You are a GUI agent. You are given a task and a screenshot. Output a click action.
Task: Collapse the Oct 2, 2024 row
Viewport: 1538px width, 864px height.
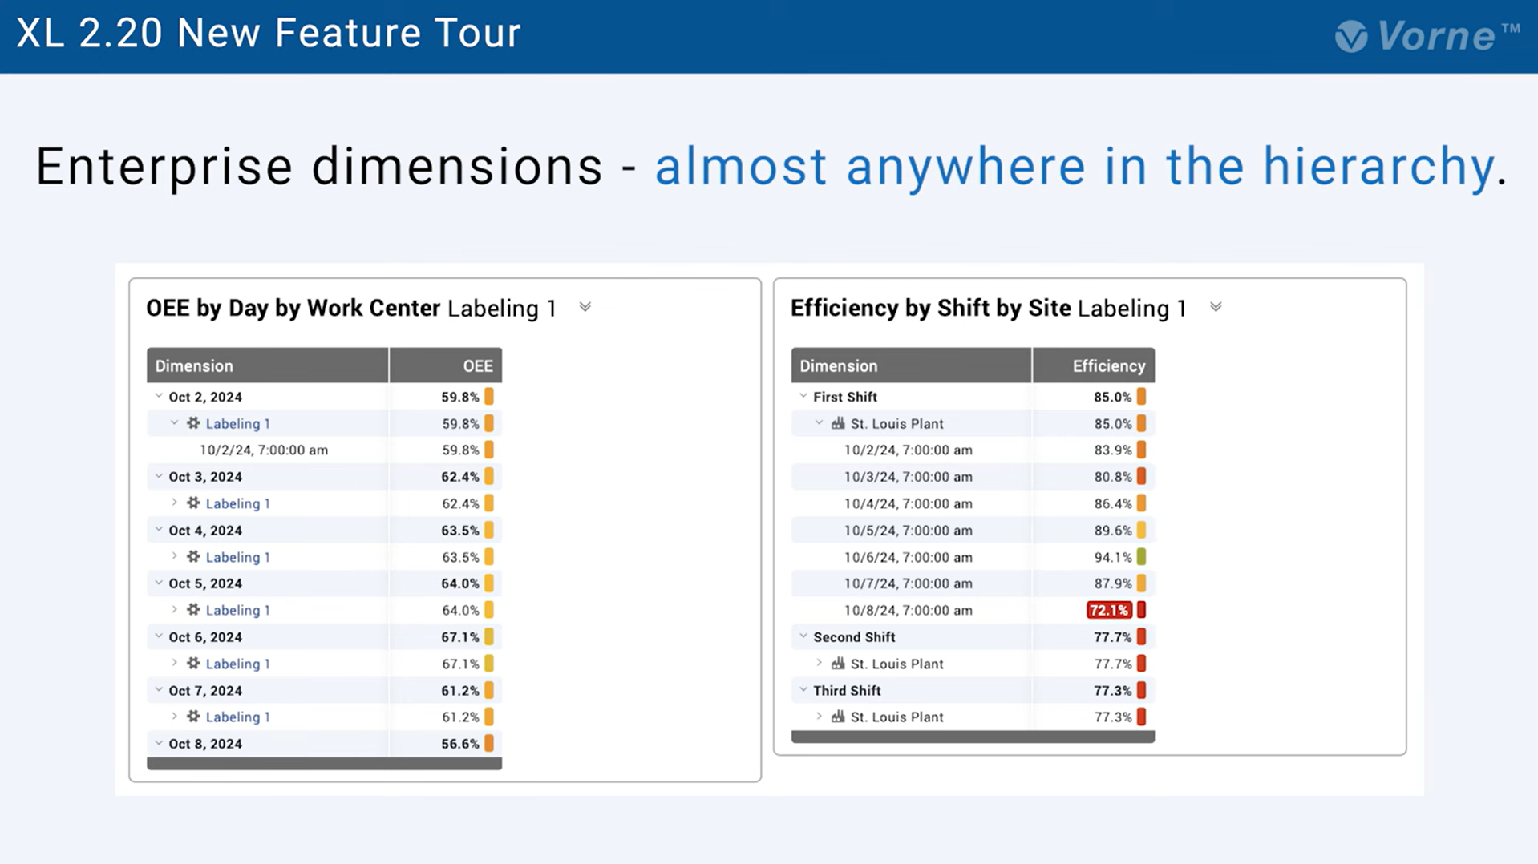159,396
